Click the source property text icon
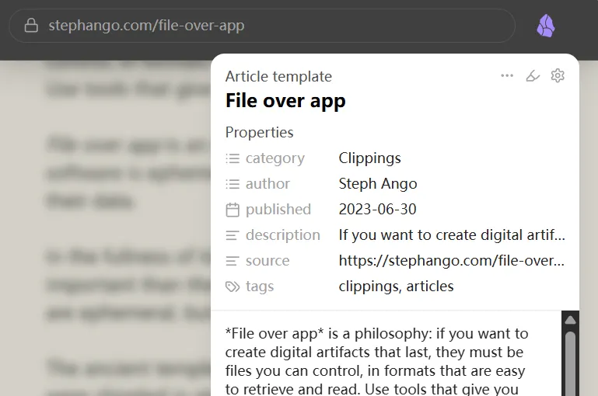 (x=233, y=261)
